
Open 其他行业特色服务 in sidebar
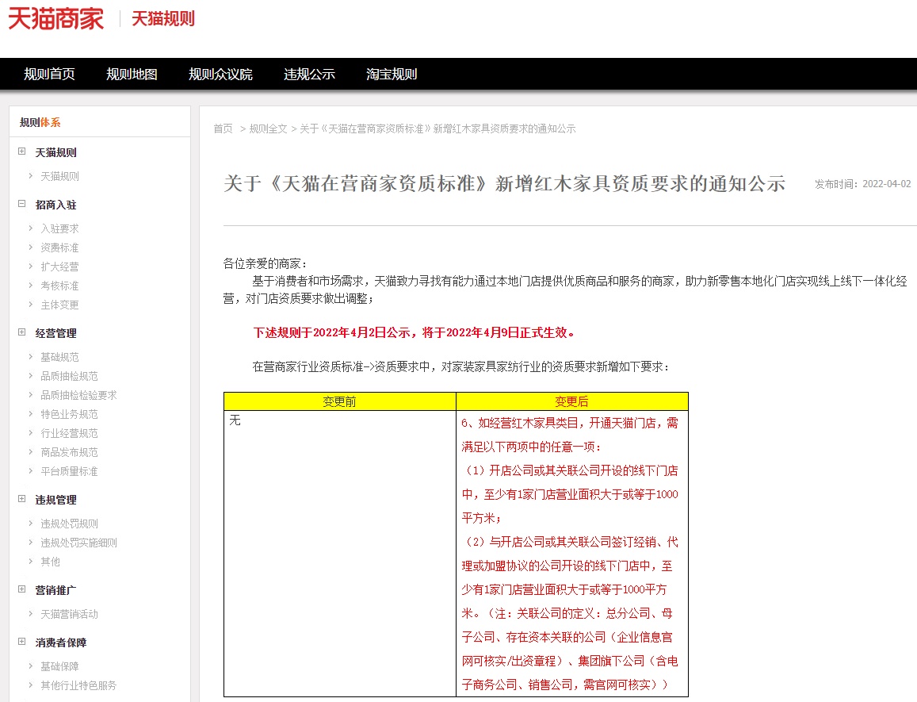click(x=78, y=685)
